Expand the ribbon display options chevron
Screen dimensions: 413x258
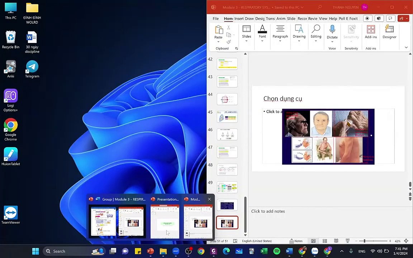406,48
